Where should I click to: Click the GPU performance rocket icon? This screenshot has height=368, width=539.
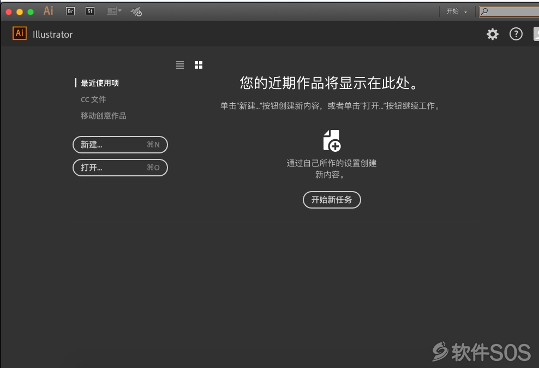click(136, 12)
